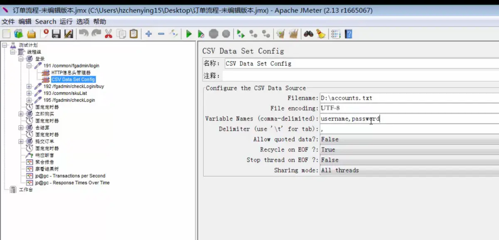Screen dimensions: 499x240
Task: Open search with binoculars icon
Action: tap(308, 34)
